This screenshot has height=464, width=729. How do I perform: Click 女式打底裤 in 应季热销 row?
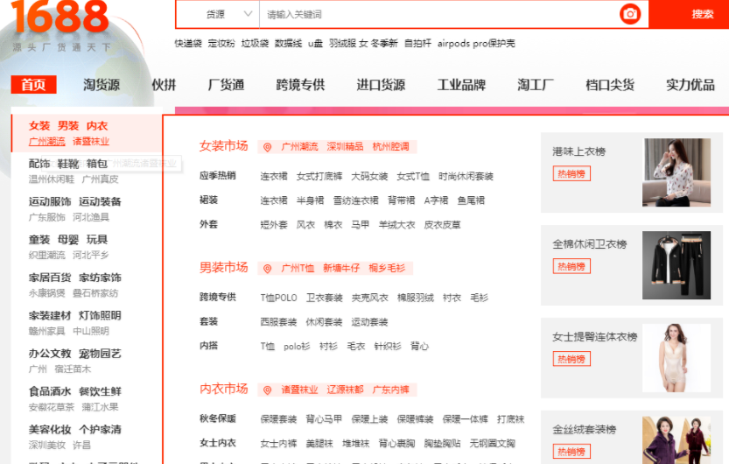tap(319, 176)
